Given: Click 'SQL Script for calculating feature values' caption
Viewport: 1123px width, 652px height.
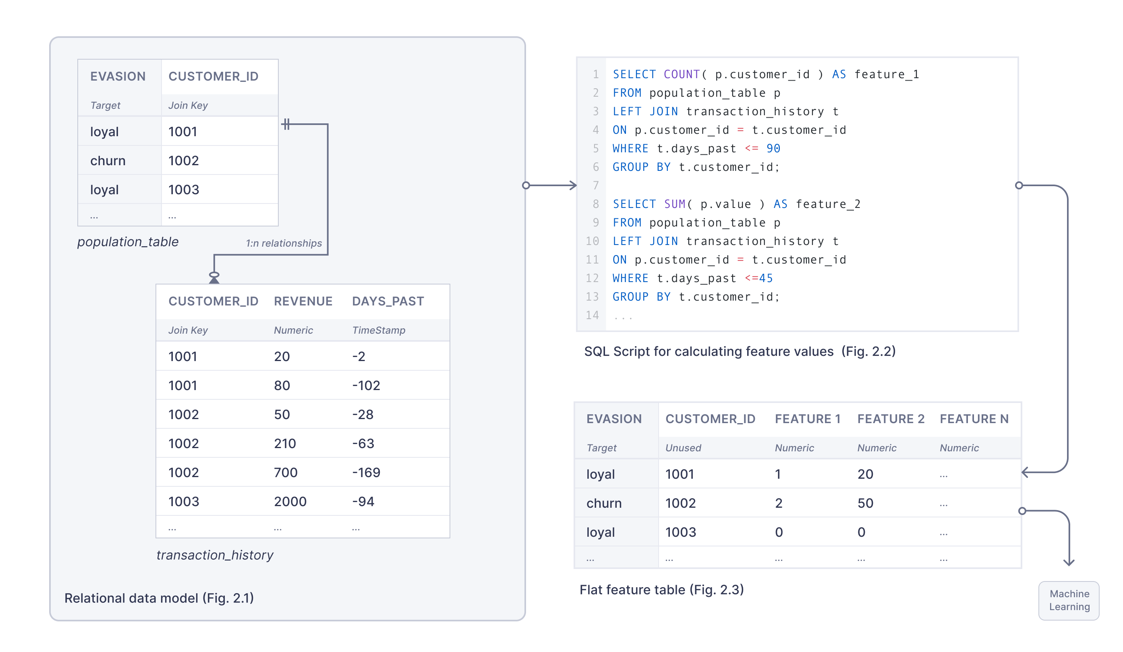Looking at the screenshot, I should (740, 351).
